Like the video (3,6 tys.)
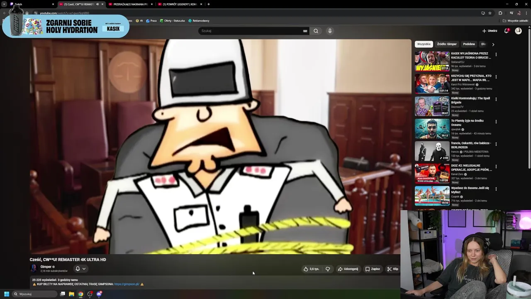 click(311, 269)
